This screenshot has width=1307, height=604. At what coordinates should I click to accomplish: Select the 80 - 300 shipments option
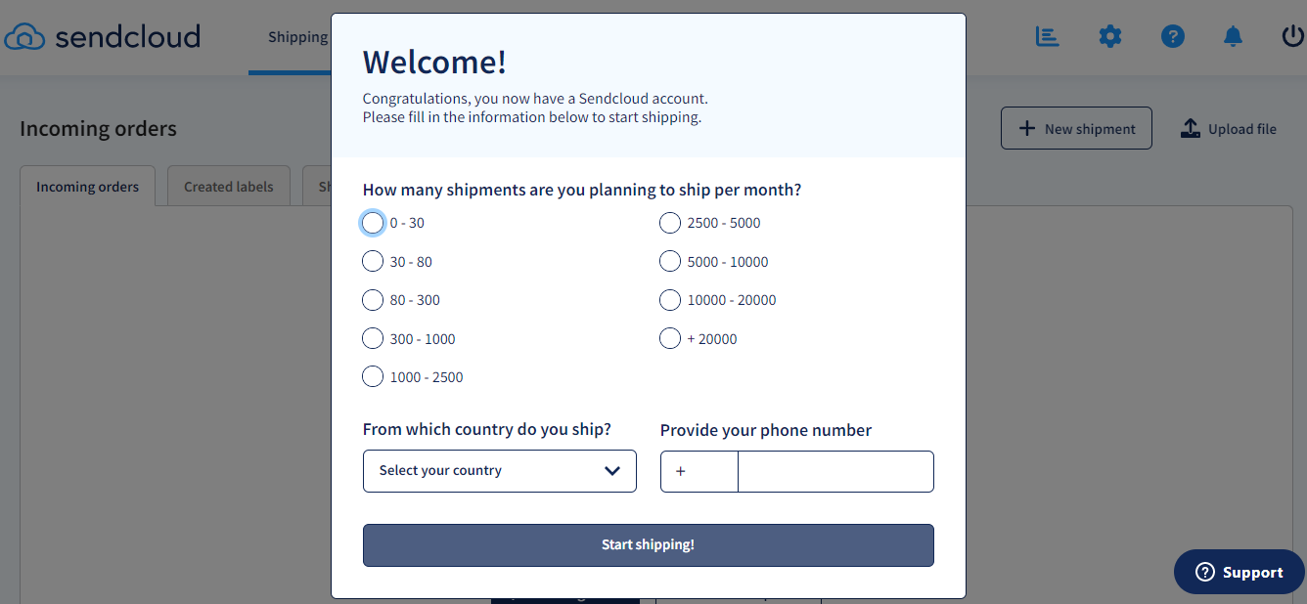(x=373, y=300)
